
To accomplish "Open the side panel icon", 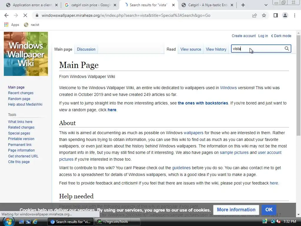I will coord(276,15).
